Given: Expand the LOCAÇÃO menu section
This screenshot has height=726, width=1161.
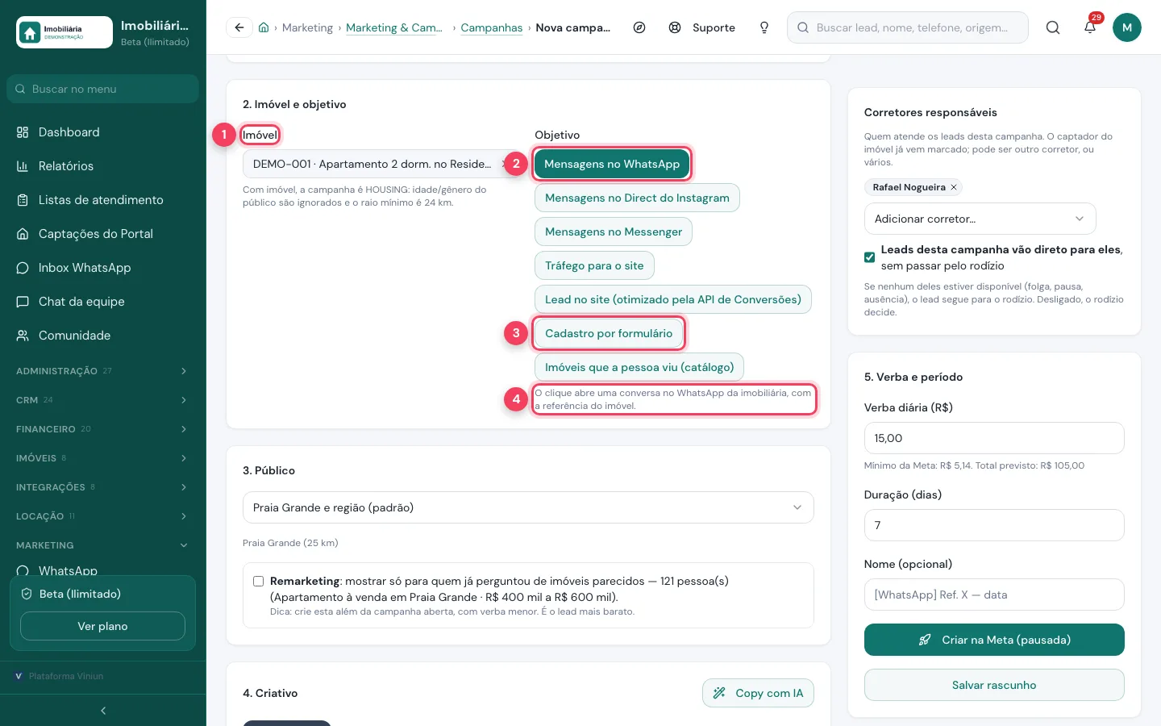Looking at the screenshot, I should [103, 516].
